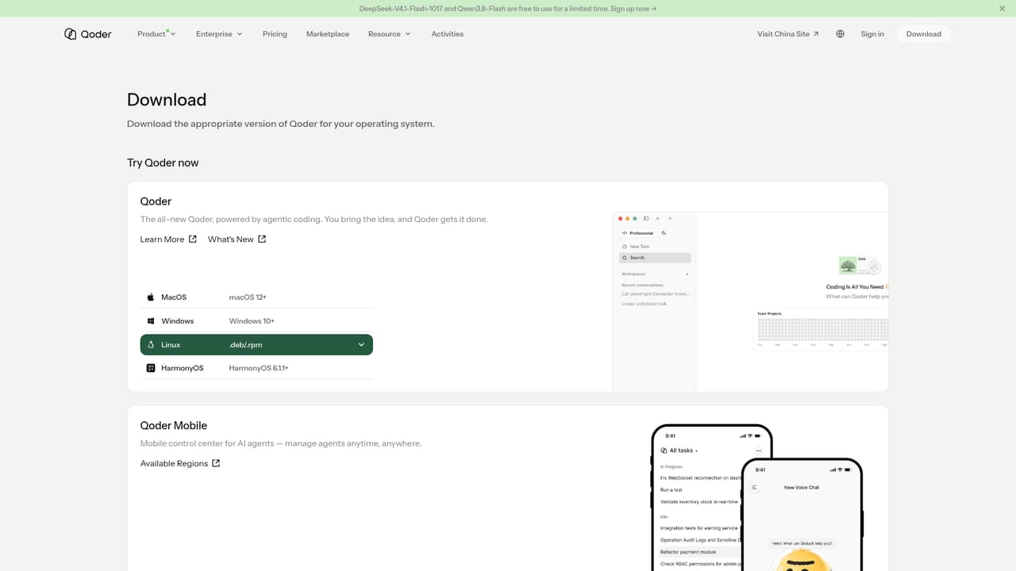1016x571 pixels.
Task: Open the Marketplace page
Action: click(328, 34)
